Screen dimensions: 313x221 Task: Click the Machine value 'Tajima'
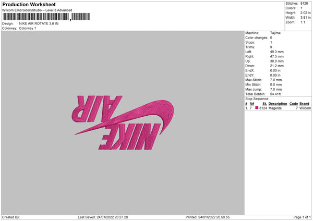(x=275, y=33)
